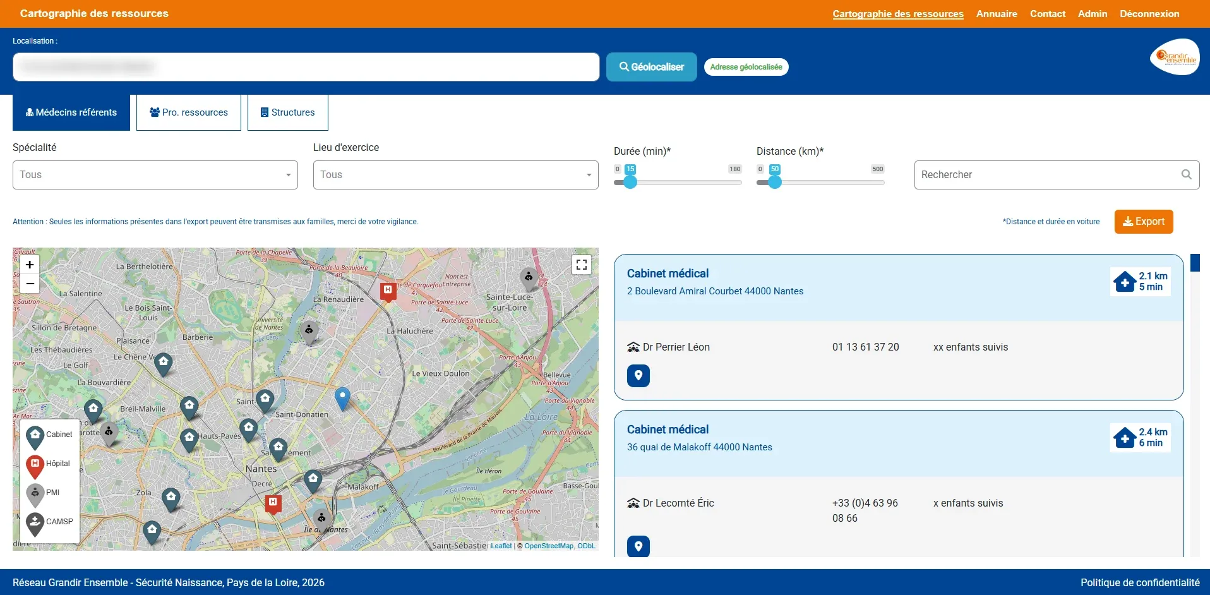Click results list scrollbar thumb
1210x595 pixels.
(x=1195, y=263)
